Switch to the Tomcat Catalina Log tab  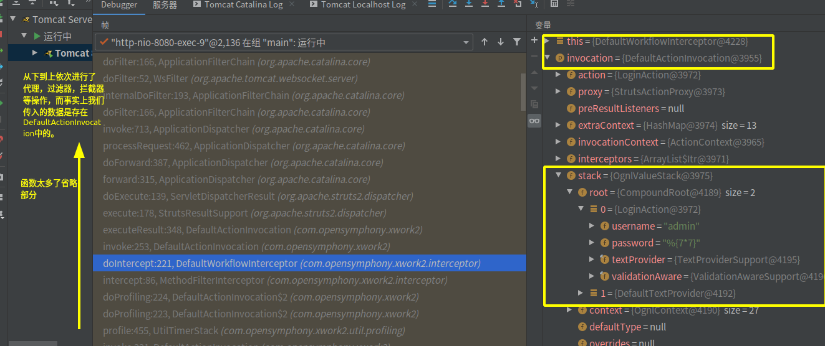point(243,5)
